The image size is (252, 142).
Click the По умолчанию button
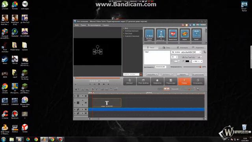(198, 75)
